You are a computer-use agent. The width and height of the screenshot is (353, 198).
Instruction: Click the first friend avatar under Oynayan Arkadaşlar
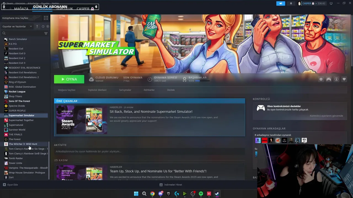pos(258,141)
